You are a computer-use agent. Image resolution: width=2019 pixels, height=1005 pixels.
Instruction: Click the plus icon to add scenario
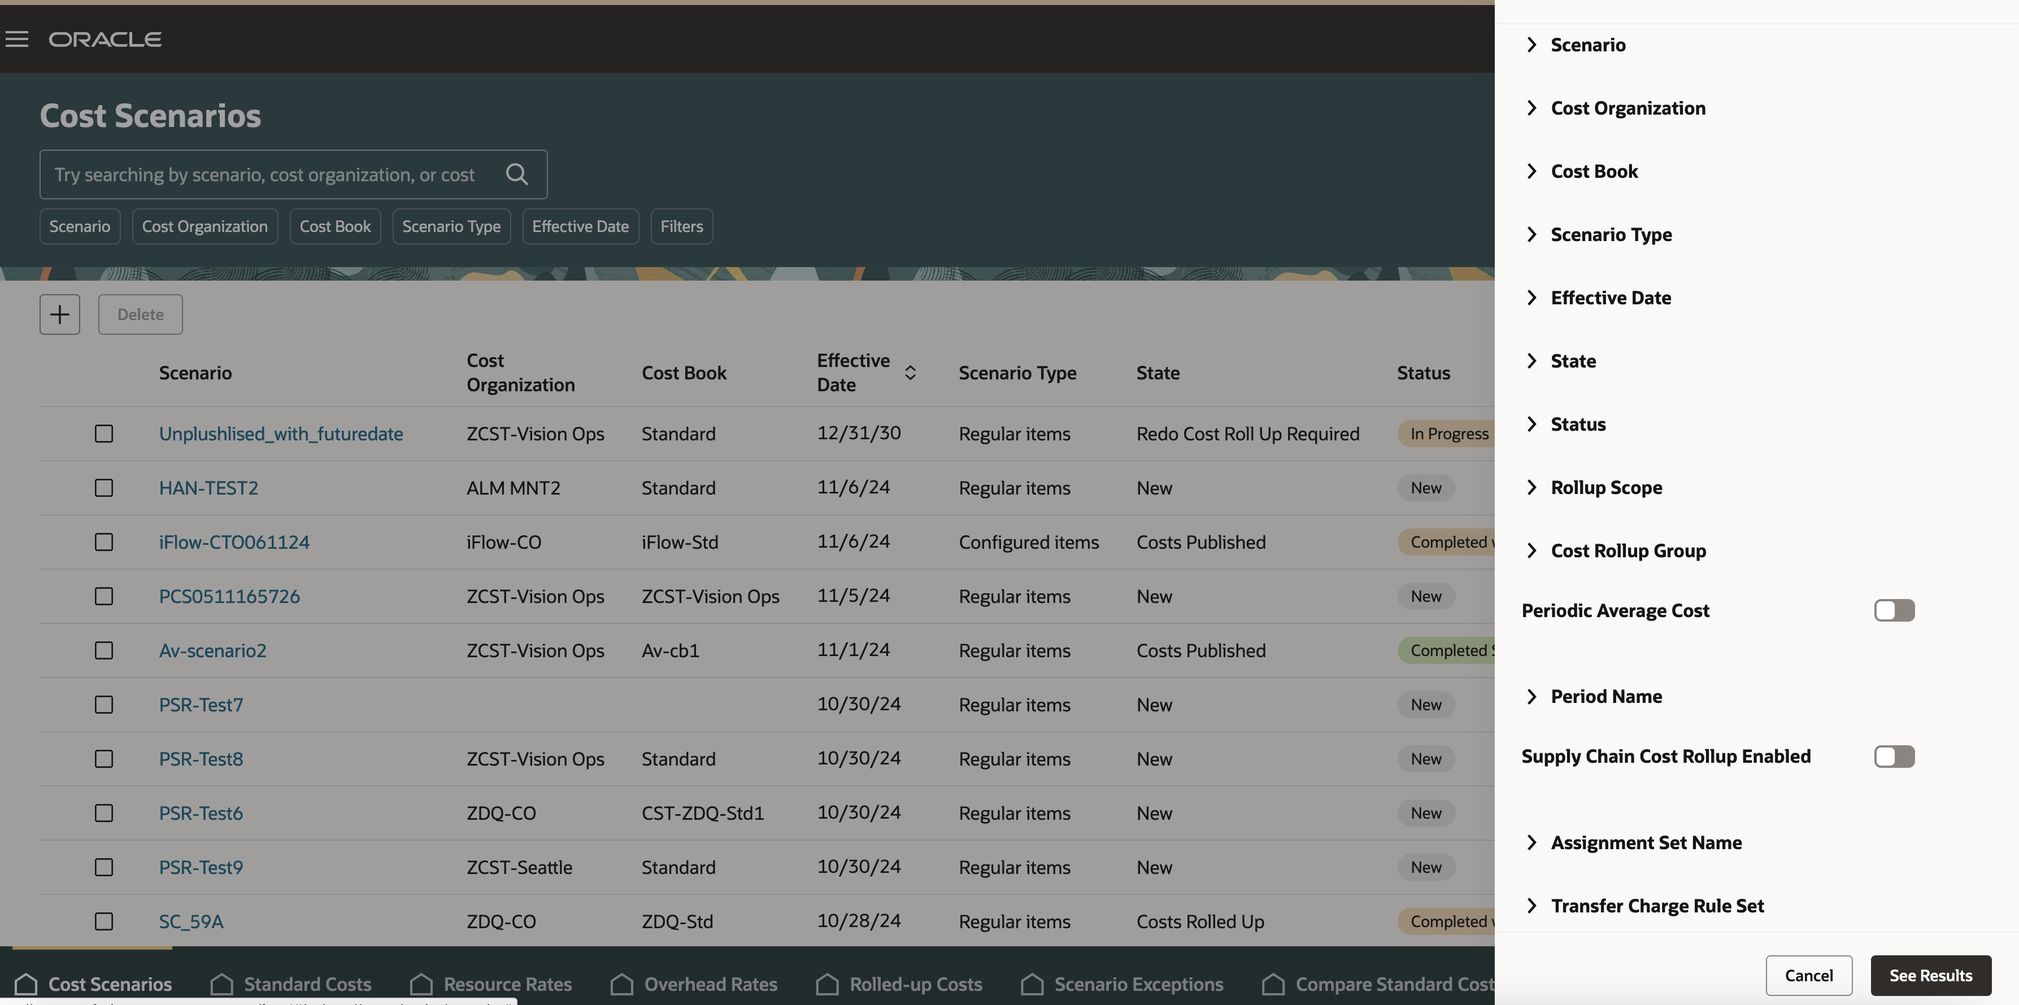tap(59, 314)
